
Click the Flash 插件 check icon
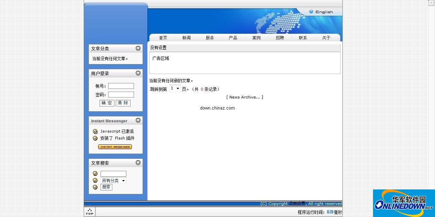point(95,138)
